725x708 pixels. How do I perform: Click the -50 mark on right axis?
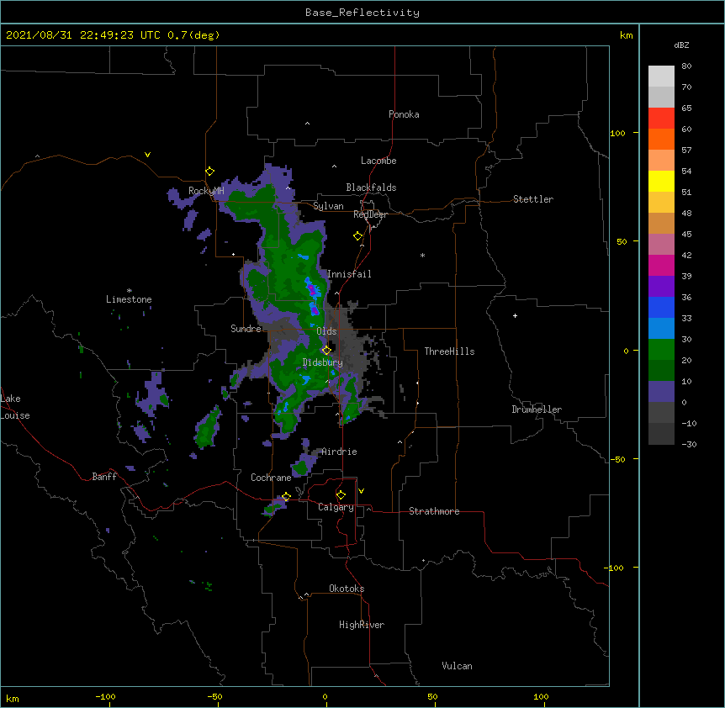[617, 459]
